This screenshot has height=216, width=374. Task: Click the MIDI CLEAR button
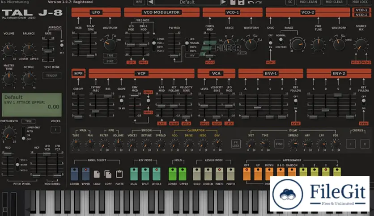tap(334, 2)
